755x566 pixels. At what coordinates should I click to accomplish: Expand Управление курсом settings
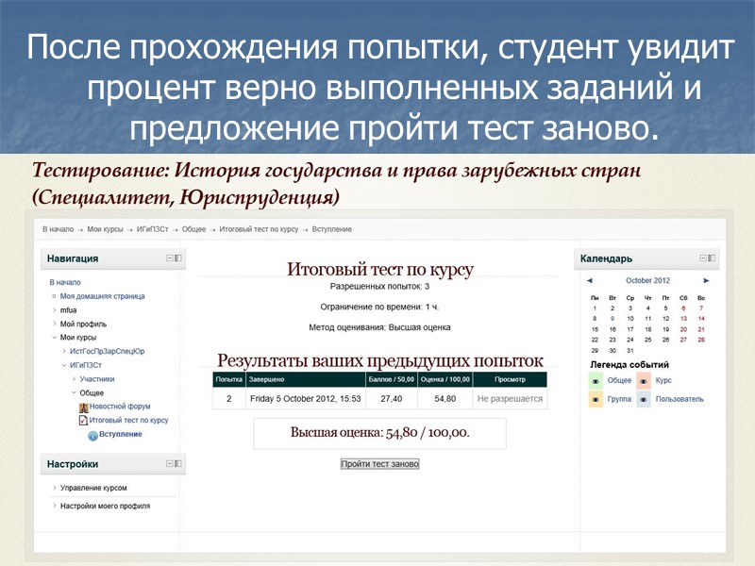(x=55, y=488)
